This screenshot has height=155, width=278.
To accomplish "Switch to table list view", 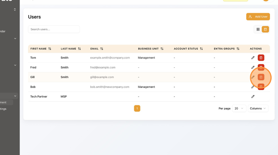I will (x=265, y=29).
